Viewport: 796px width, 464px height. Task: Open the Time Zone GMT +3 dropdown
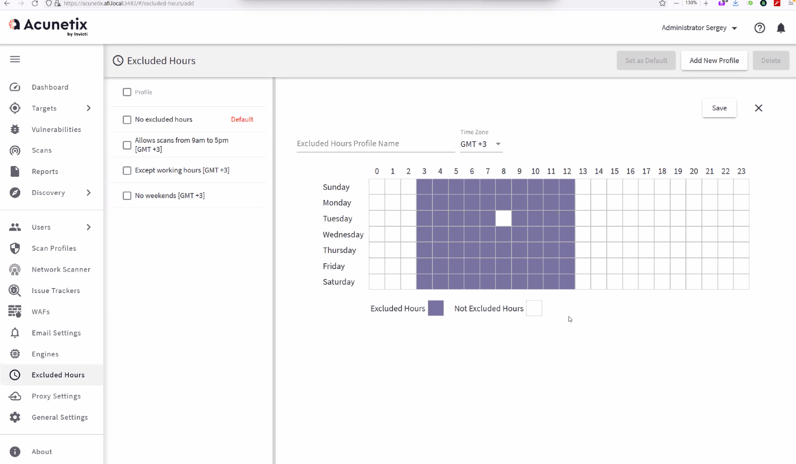click(481, 144)
